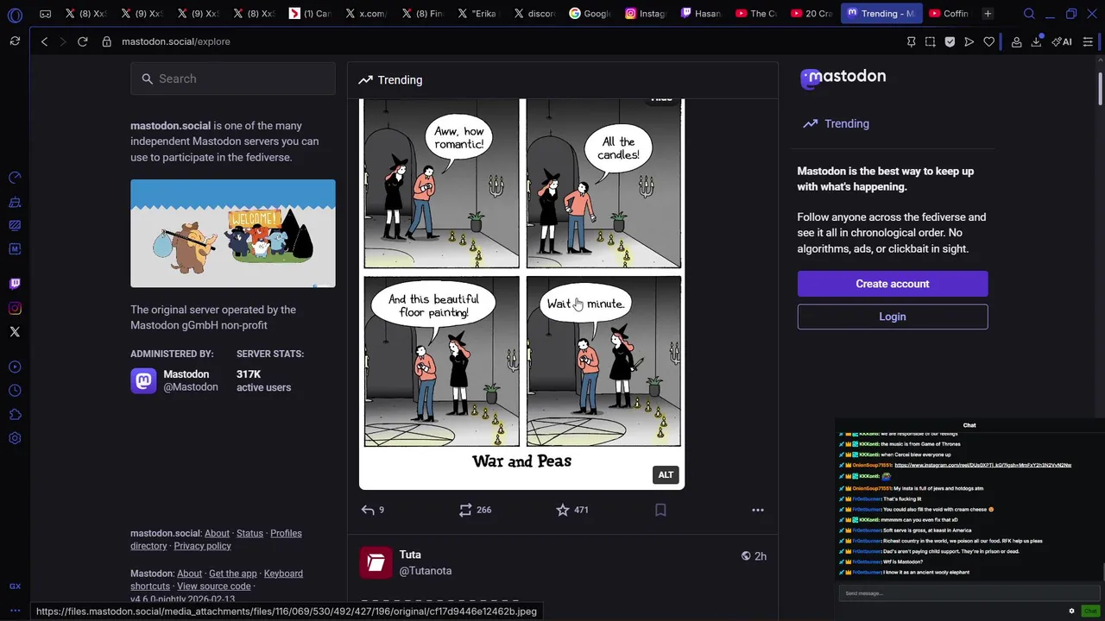Open the X sidebar panel
Viewport: 1105px width, 621px height.
pyautogui.click(x=15, y=332)
